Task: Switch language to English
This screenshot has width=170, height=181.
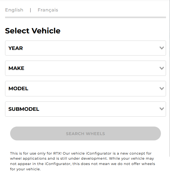Action: (x=14, y=10)
